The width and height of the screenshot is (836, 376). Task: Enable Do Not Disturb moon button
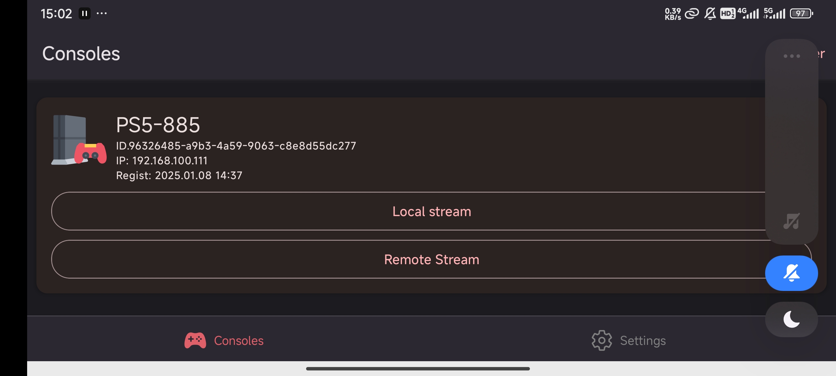791,319
